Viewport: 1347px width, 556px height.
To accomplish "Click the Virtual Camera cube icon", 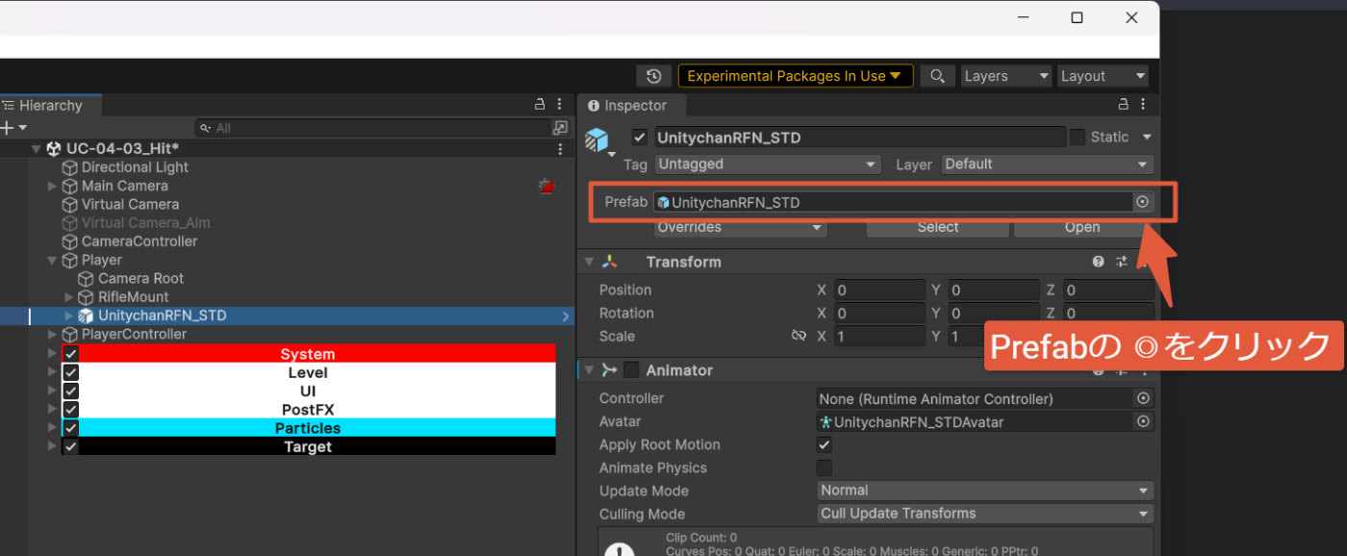I will (x=70, y=205).
